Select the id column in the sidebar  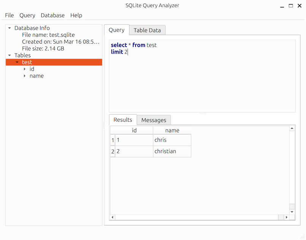pos(32,69)
